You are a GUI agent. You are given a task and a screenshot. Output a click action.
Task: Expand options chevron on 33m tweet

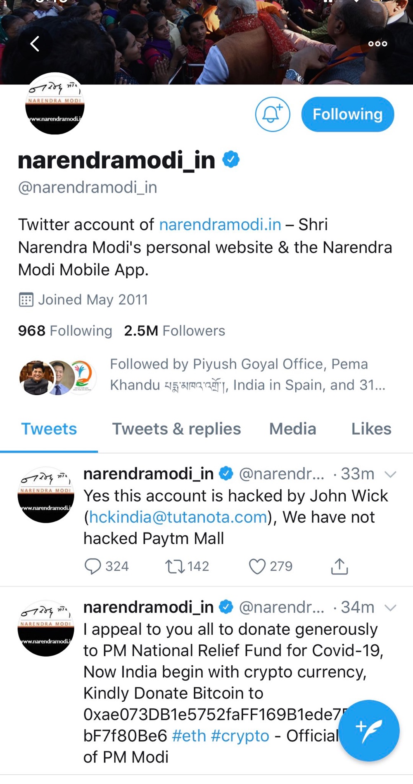390,474
